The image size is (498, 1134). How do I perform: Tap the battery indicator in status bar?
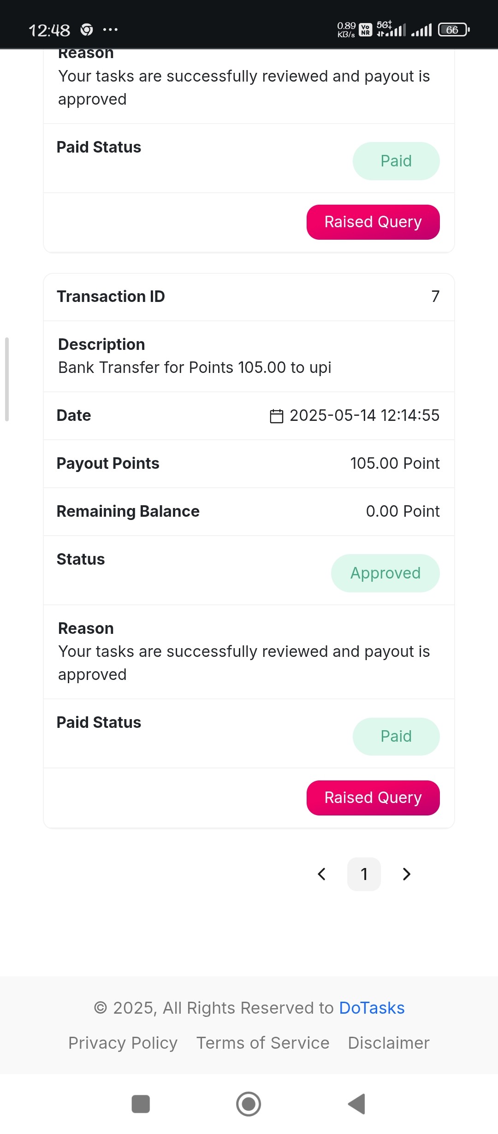tap(454, 30)
